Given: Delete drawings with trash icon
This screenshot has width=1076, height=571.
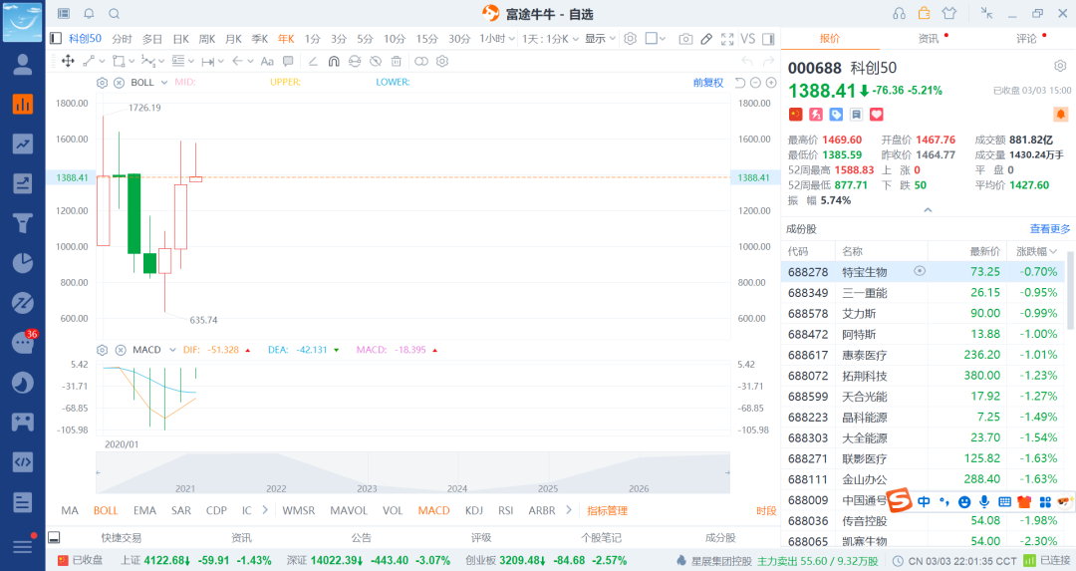Looking at the screenshot, I should [x=396, y=61].
